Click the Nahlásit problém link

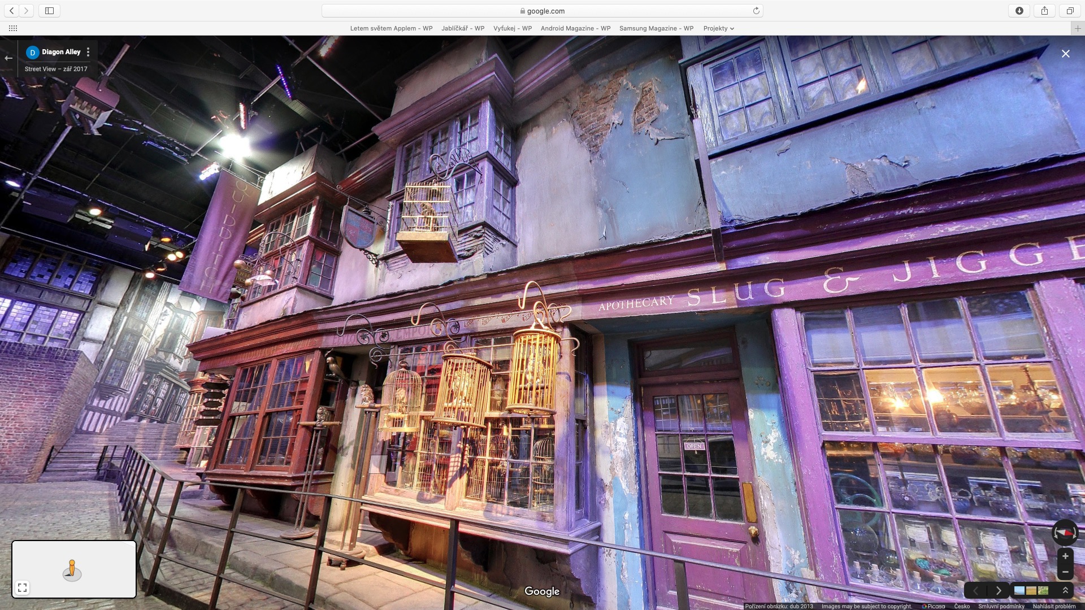(x=1054, y=606)
